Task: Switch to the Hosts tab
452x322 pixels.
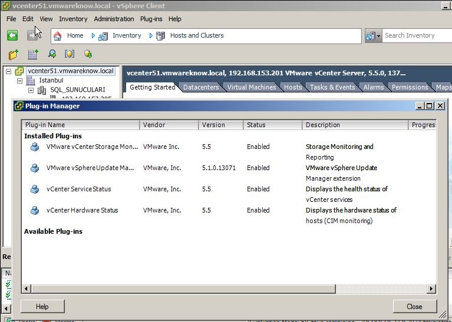Action: click(293, 87)
